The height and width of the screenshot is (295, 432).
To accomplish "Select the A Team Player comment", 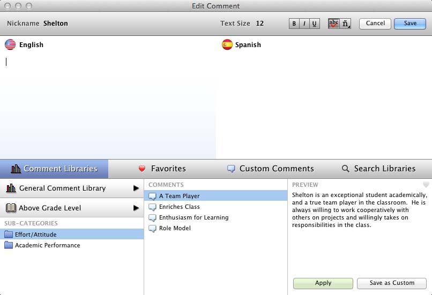I will tap(215, 196).
